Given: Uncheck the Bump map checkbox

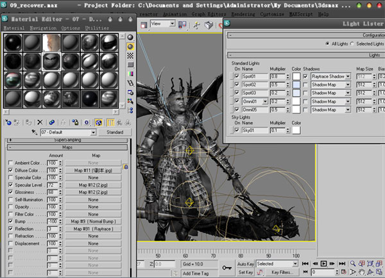Looking at the screenshot, I should (x=10, y=220).
